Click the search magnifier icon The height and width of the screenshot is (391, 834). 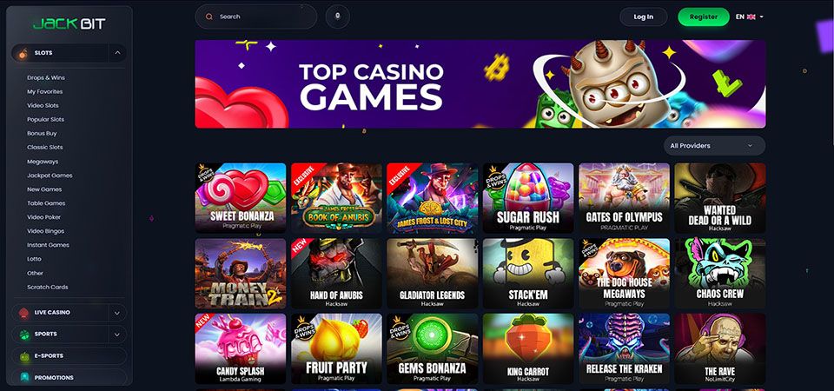209,17
